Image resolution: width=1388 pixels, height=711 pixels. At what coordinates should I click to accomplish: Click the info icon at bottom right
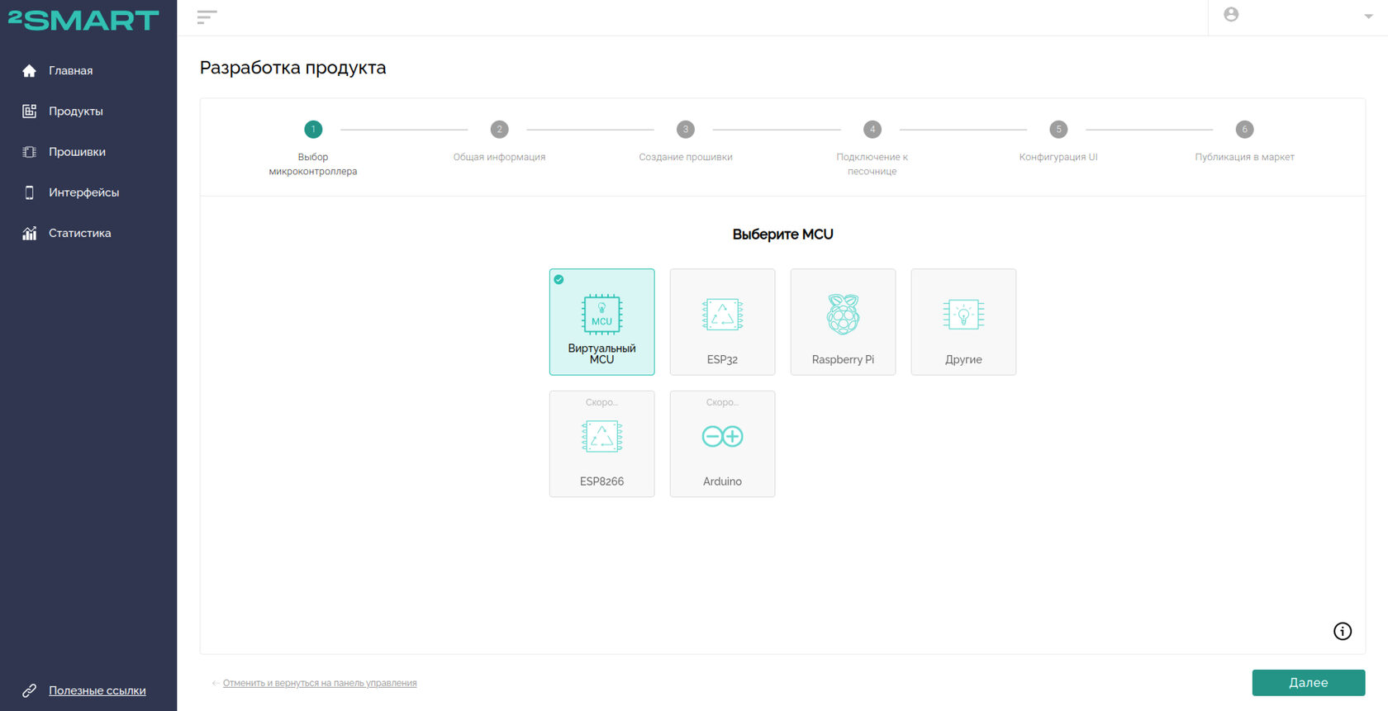(1343, 632)
